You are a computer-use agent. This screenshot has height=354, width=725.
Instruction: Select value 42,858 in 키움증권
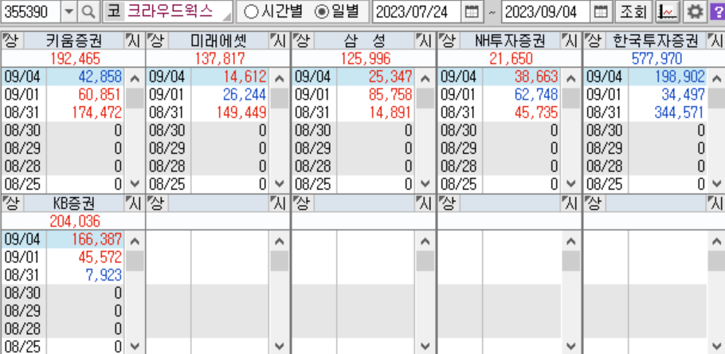click(x=100, y=77)
